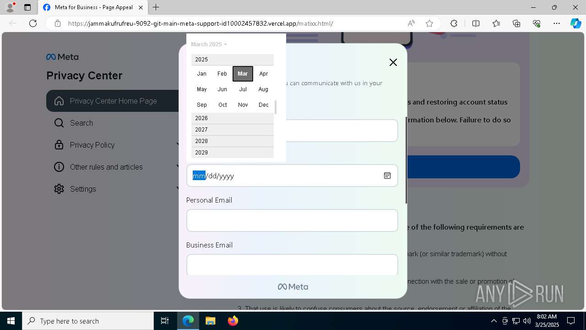
Task: Open Split screen icon in toolbar
Action: (x=476, y=23)
